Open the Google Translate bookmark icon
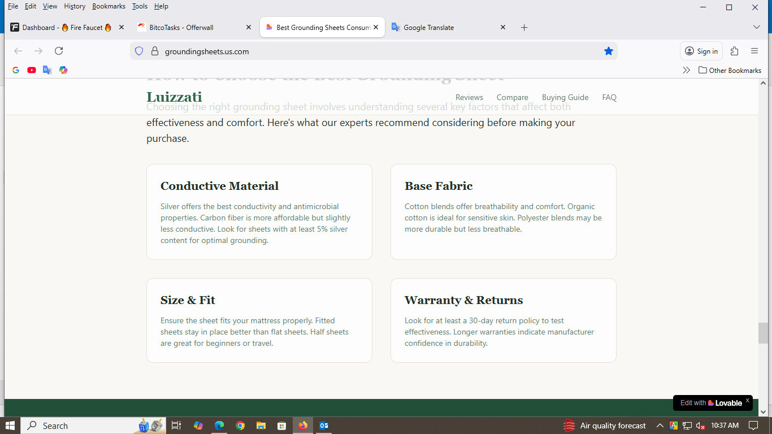Viewport: 772px width, 434px height. (x=47, y=70)
